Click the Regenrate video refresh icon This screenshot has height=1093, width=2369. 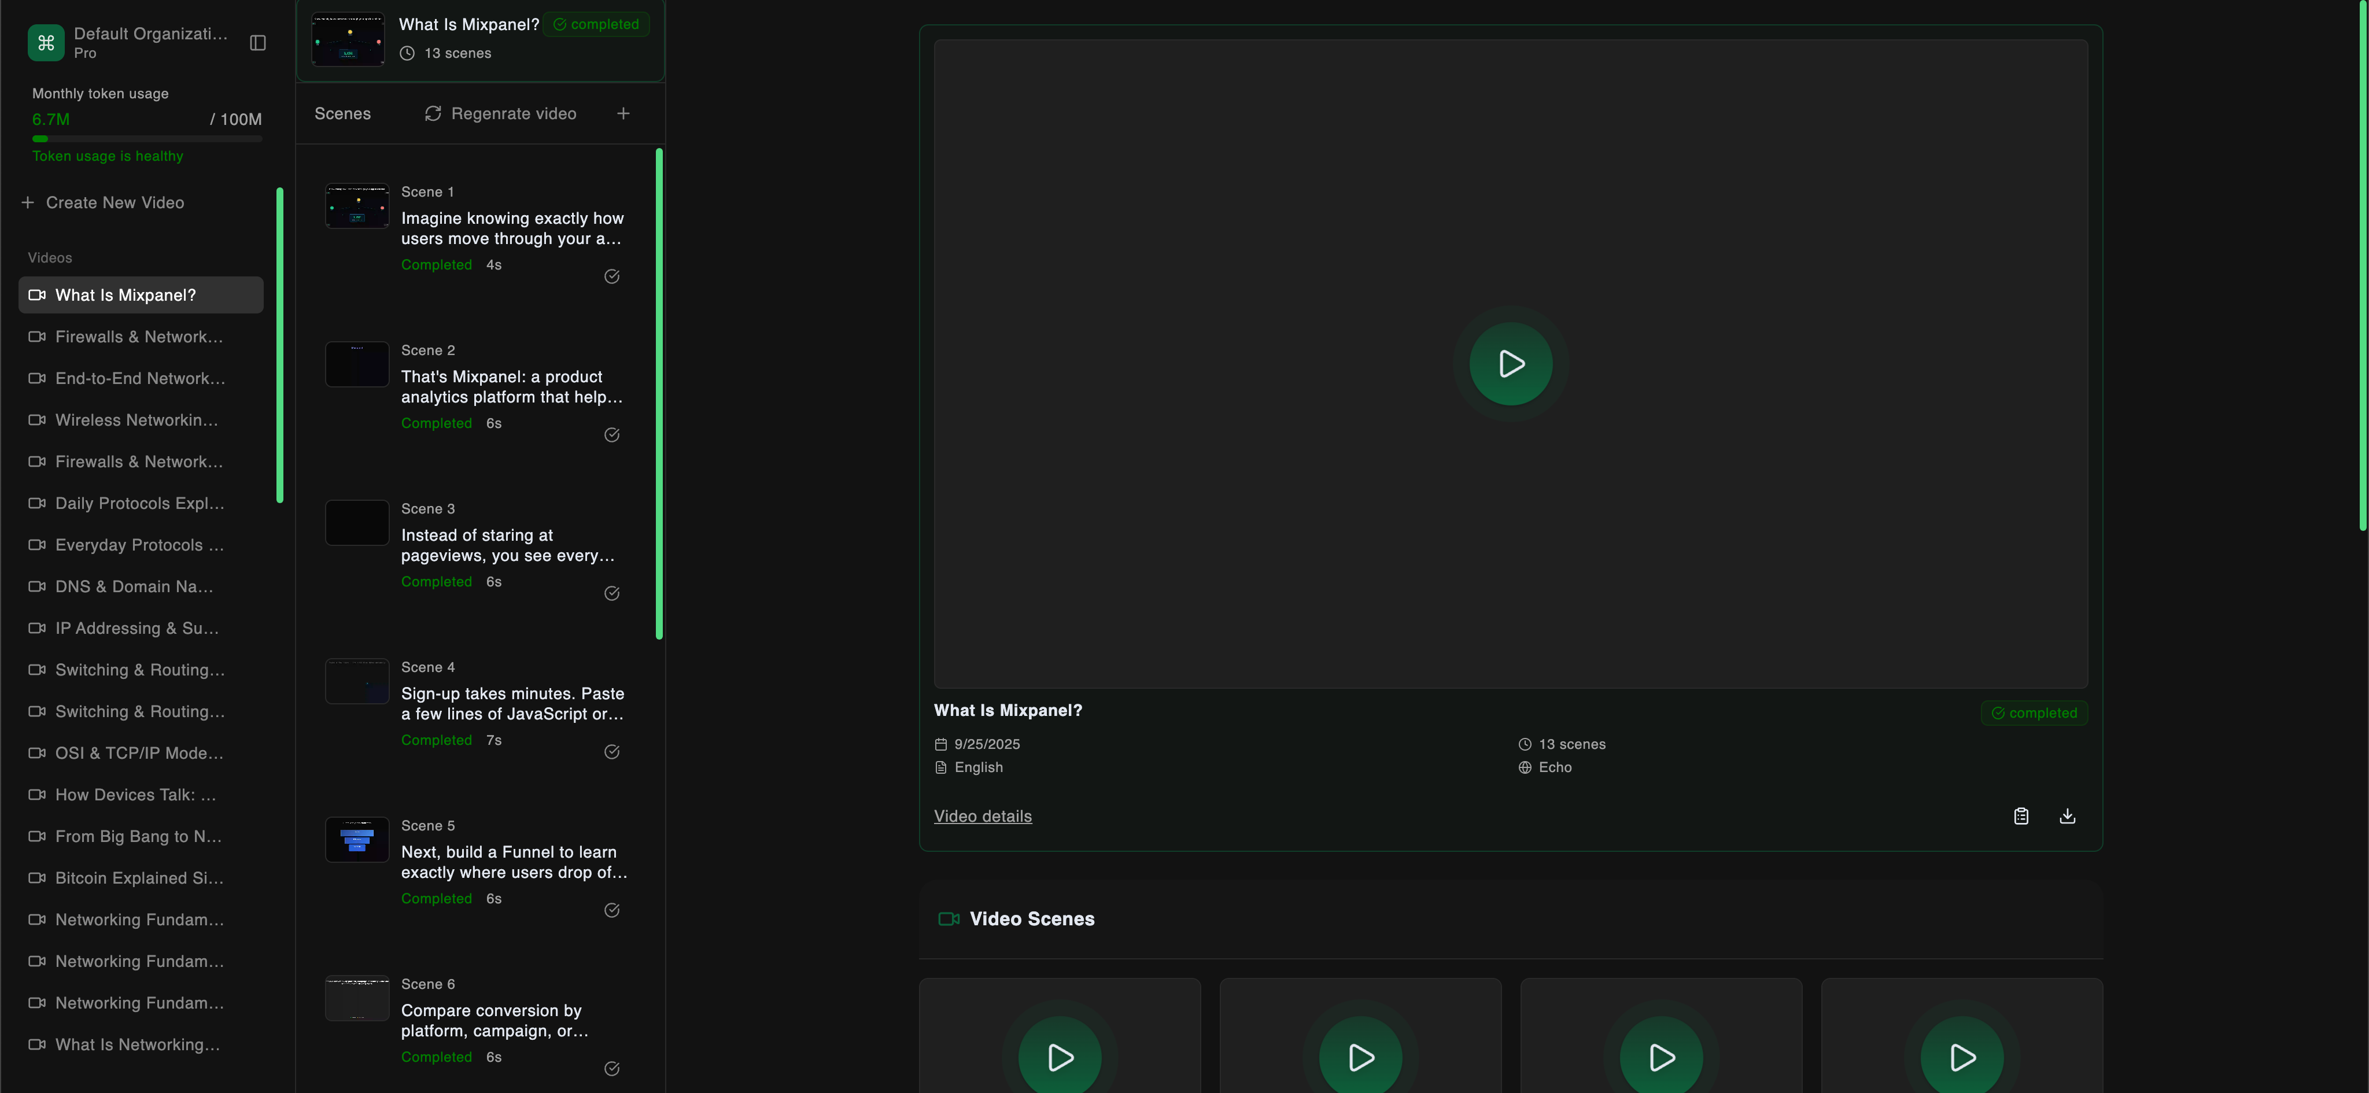433,113
